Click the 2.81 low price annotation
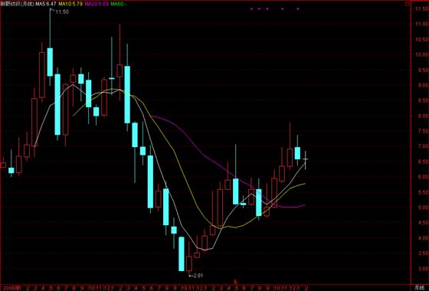The image size is (429, 291). [x=198, y=276]
